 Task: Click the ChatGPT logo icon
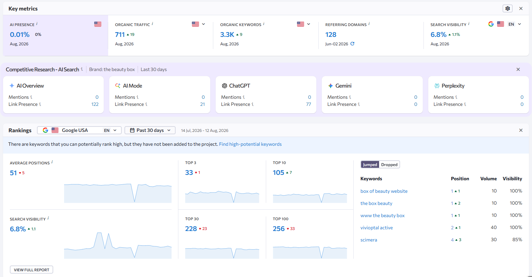(x=224, y=86)
